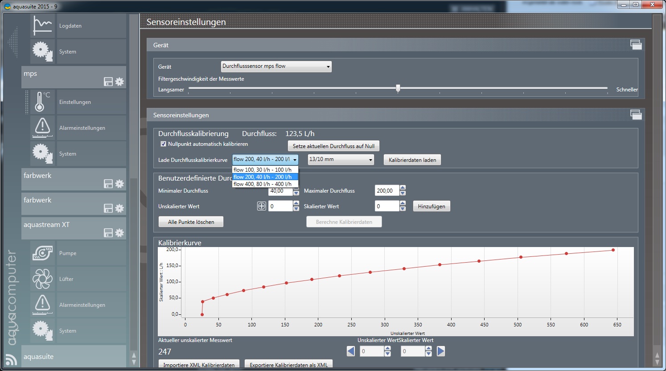Click the save icon in mps header

pyautogui.click(x=108, y=82)
